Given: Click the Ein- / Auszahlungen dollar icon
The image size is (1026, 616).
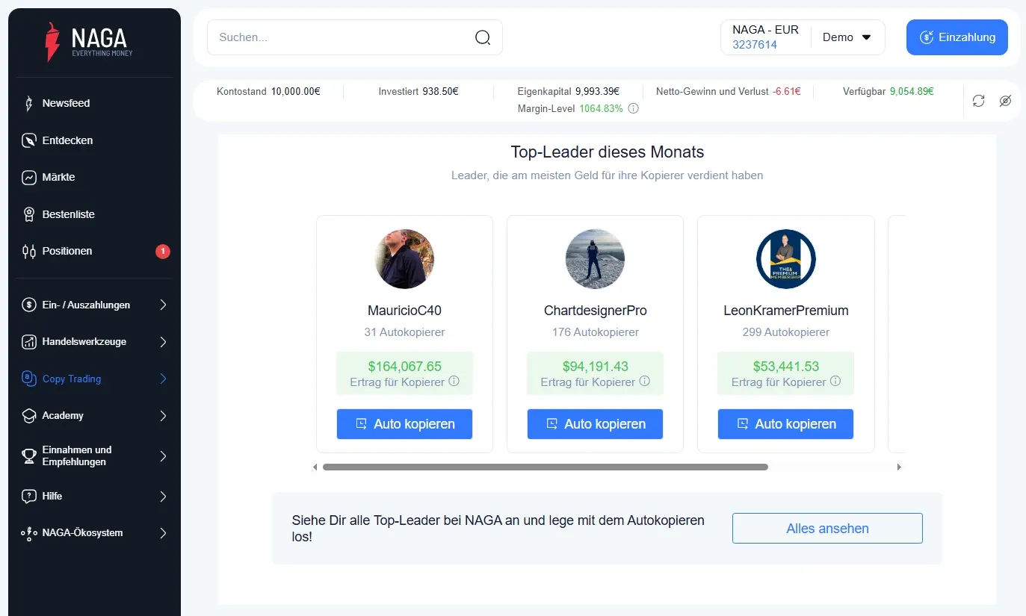Looking at the screenshot, I should 29,305.
